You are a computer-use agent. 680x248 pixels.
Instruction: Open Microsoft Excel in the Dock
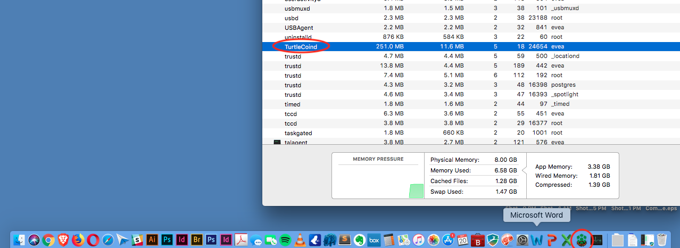[x=567, y=239]
